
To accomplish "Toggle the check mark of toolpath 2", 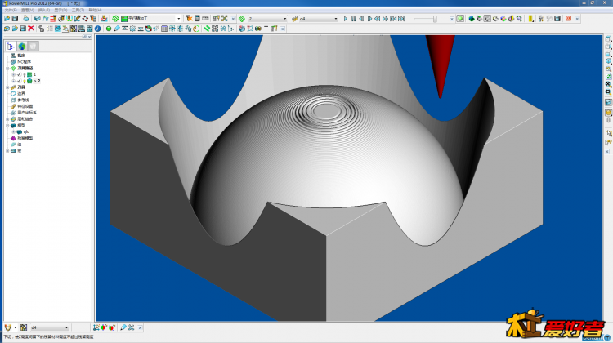I will coord(19,81).
